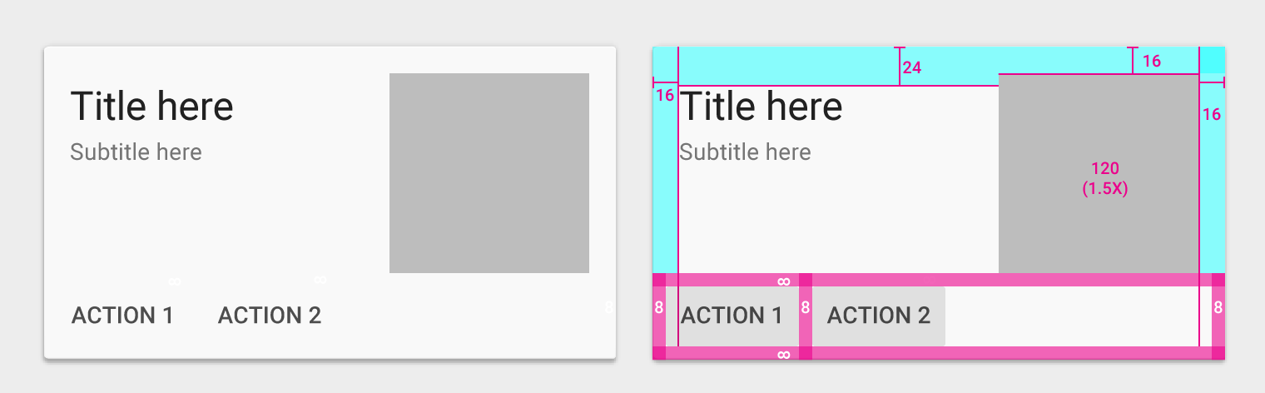Click the '24' top padding measurement label

coord(912,67)
